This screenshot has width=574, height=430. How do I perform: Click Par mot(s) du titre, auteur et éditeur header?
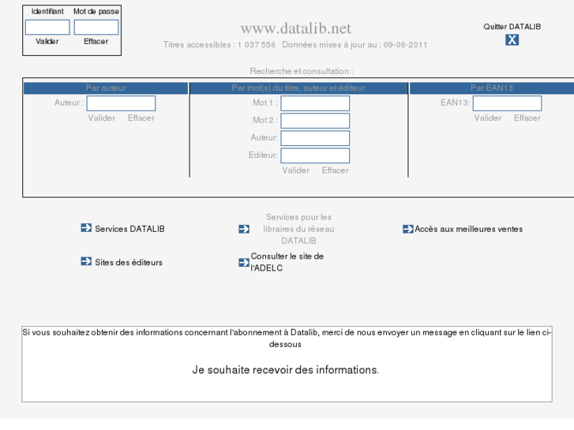[x=298, y=88]
